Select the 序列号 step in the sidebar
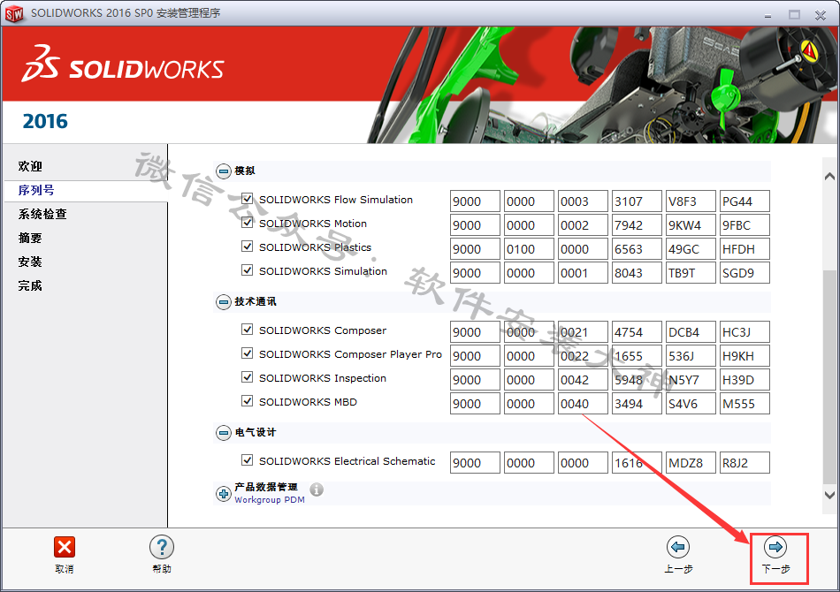Screen dimensions: 840x592 coord(36,191)
